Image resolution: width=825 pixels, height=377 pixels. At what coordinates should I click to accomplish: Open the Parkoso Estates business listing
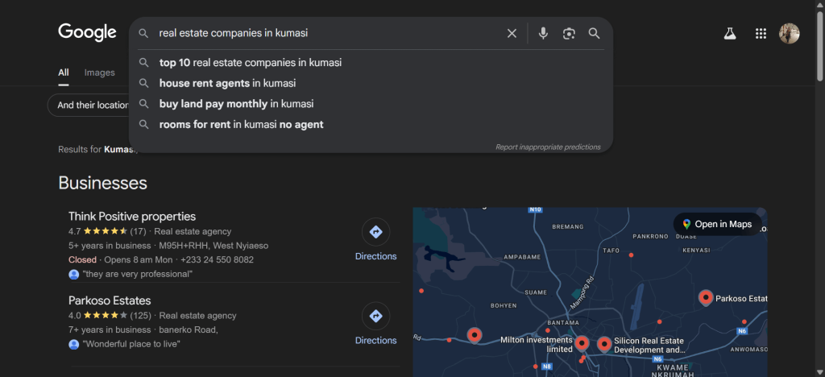[110, 300]
